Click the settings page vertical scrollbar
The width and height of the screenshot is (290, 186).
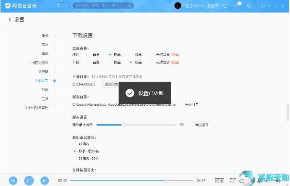pyautogui.click(x=288, y=112)
